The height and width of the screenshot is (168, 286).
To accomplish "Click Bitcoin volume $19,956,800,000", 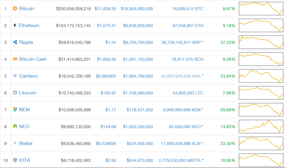I will pos(137,9).
